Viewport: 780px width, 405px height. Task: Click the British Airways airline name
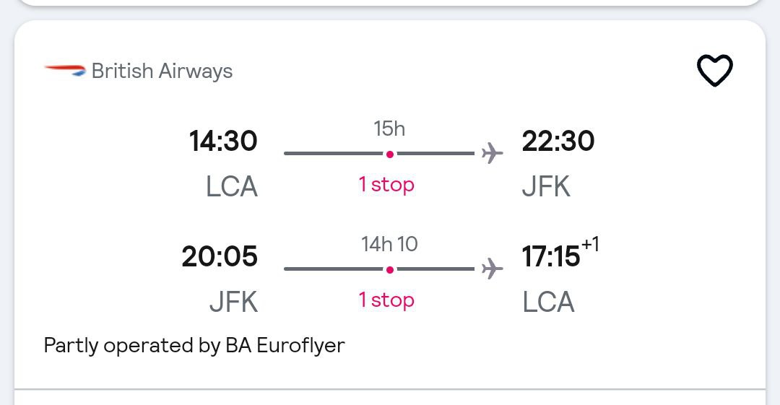(x=162, y=71)
